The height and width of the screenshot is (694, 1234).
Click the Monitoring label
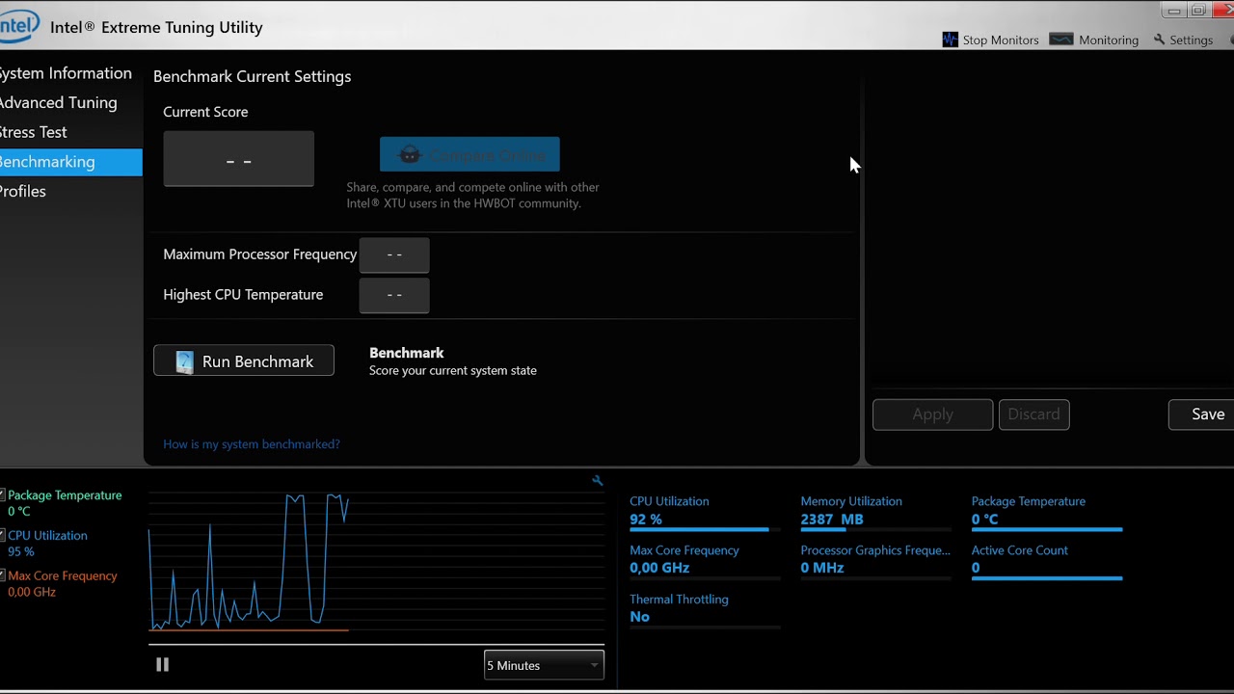coord(1109,40)
